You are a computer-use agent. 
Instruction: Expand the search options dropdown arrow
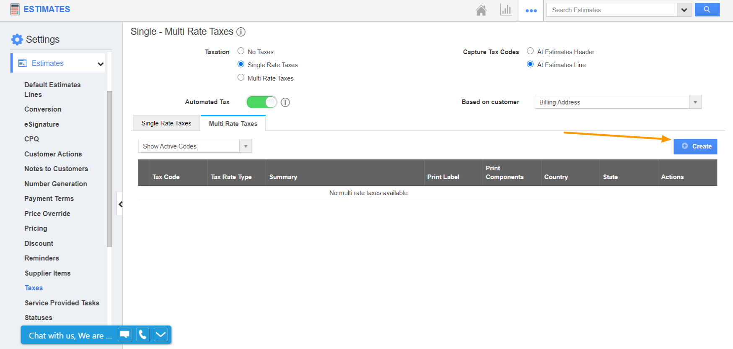(x=684, y=10)
